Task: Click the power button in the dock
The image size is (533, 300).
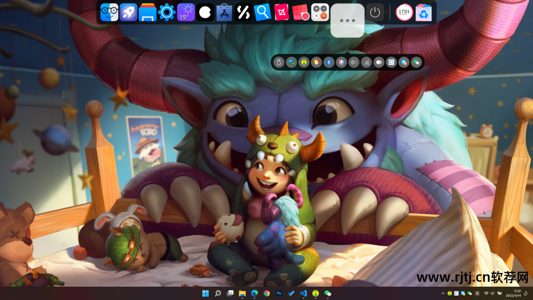Action: 375,12
